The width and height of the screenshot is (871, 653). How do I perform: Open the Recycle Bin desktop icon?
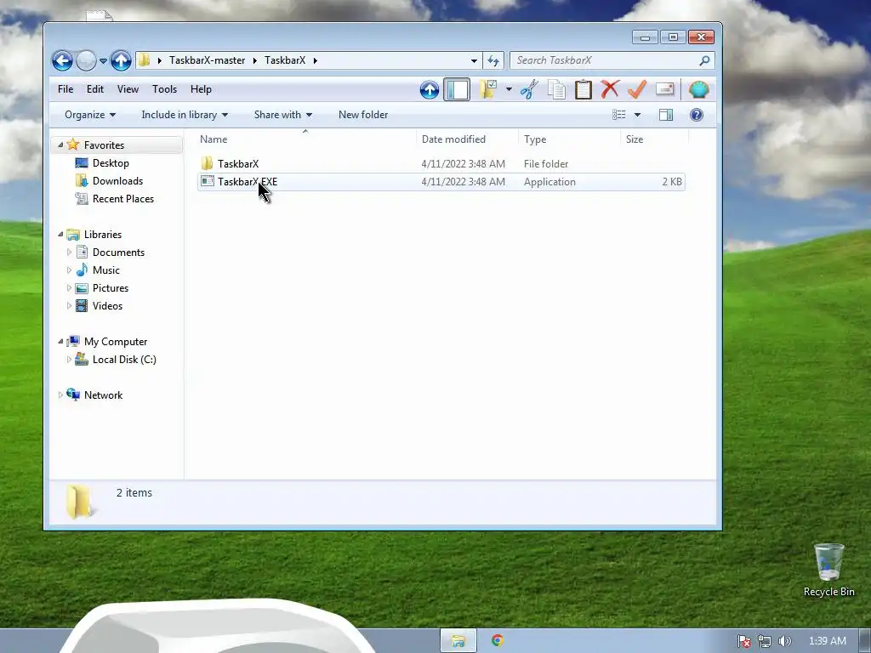[828, 571]
